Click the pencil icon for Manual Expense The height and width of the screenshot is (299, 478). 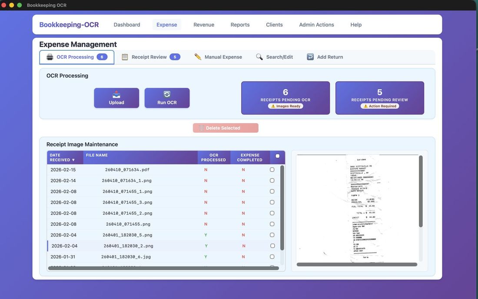(x=198, y=57)
